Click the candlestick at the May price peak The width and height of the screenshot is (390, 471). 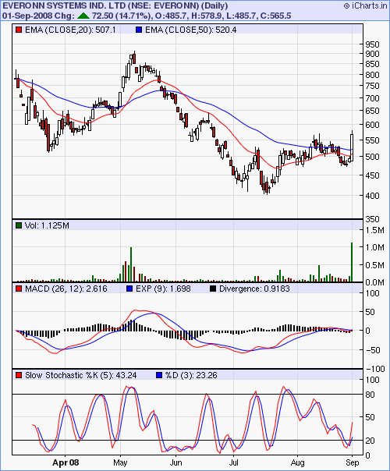tap(134, 58)
